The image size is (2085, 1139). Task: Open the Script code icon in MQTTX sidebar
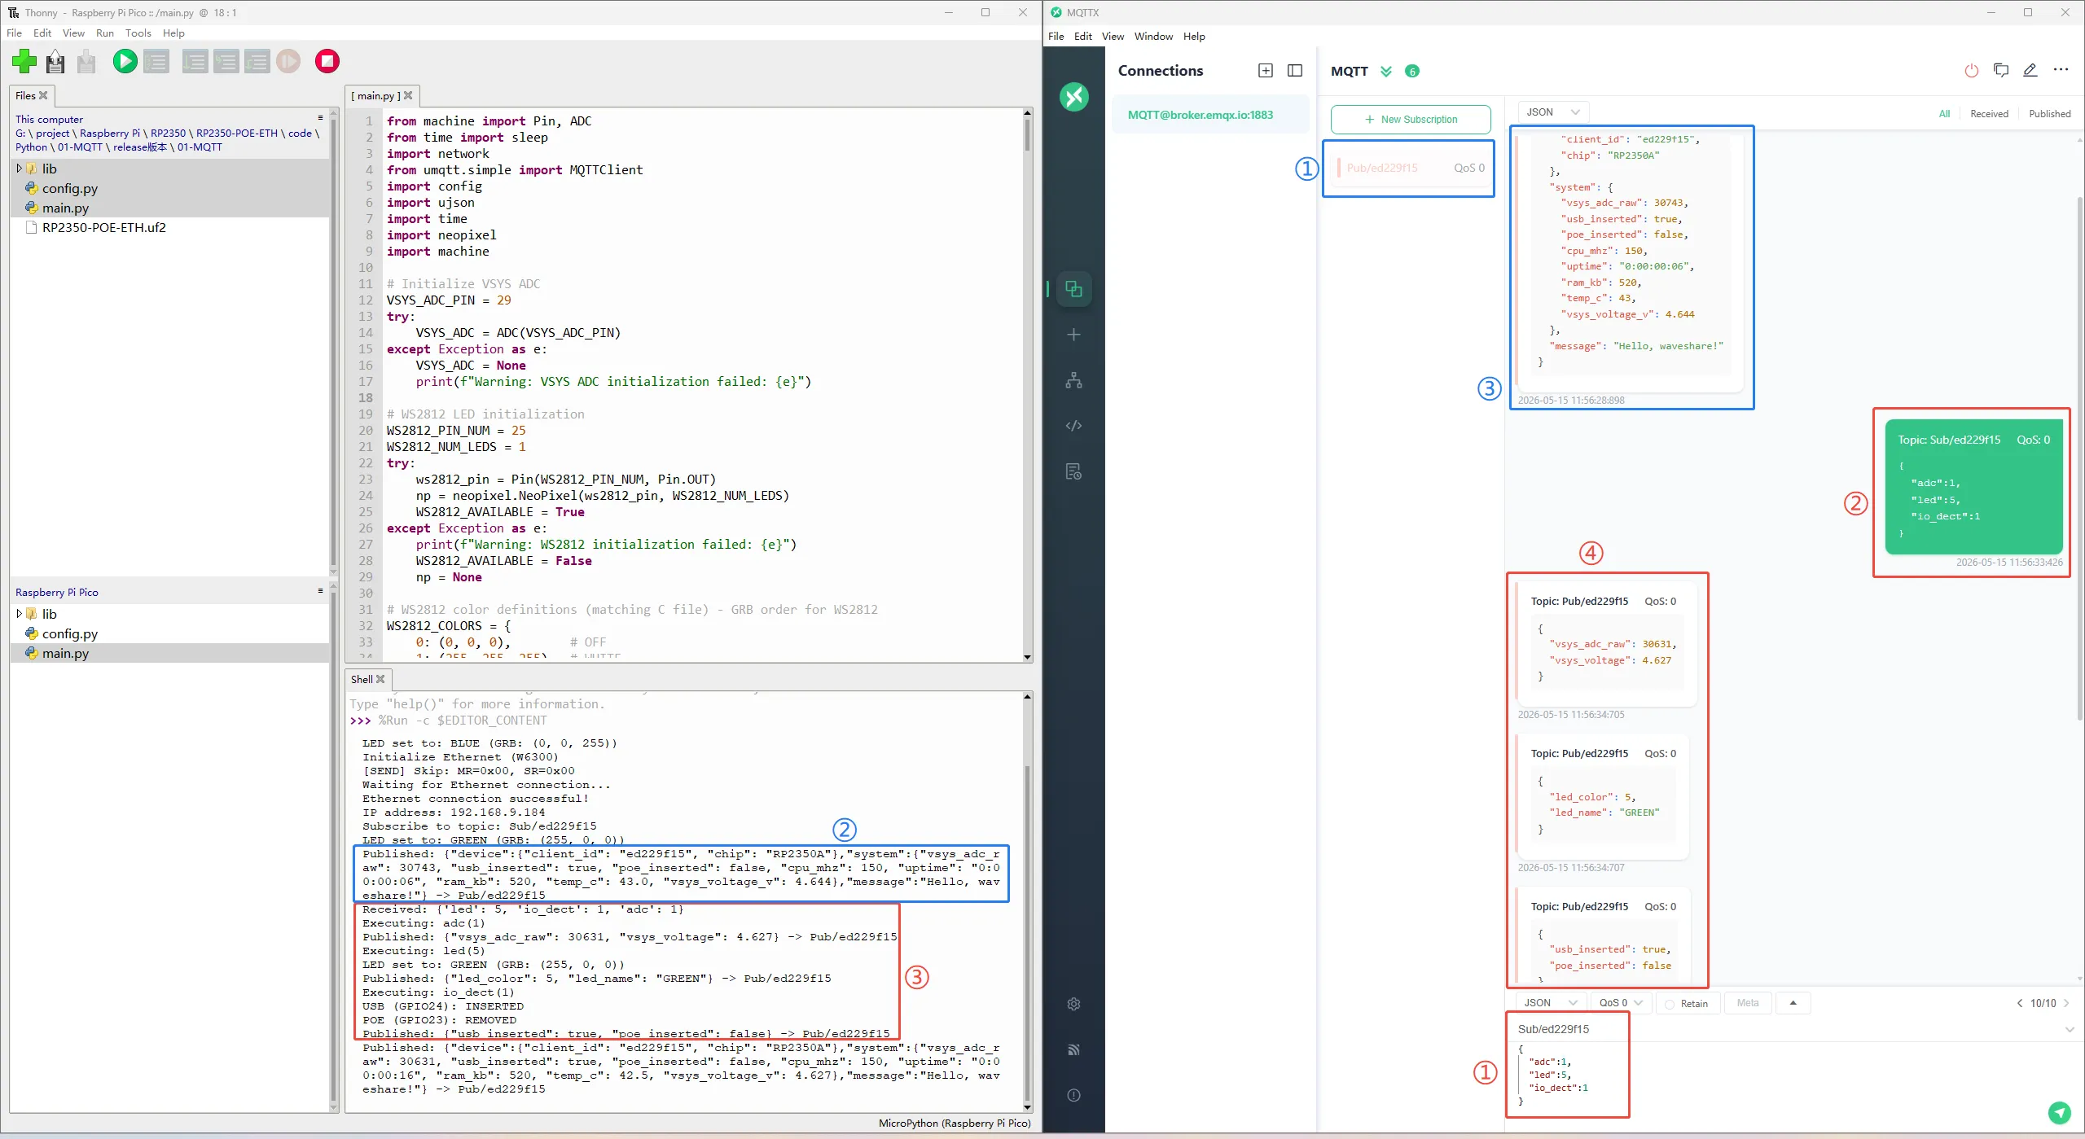pyautogui.click(x=1073, y=426)
